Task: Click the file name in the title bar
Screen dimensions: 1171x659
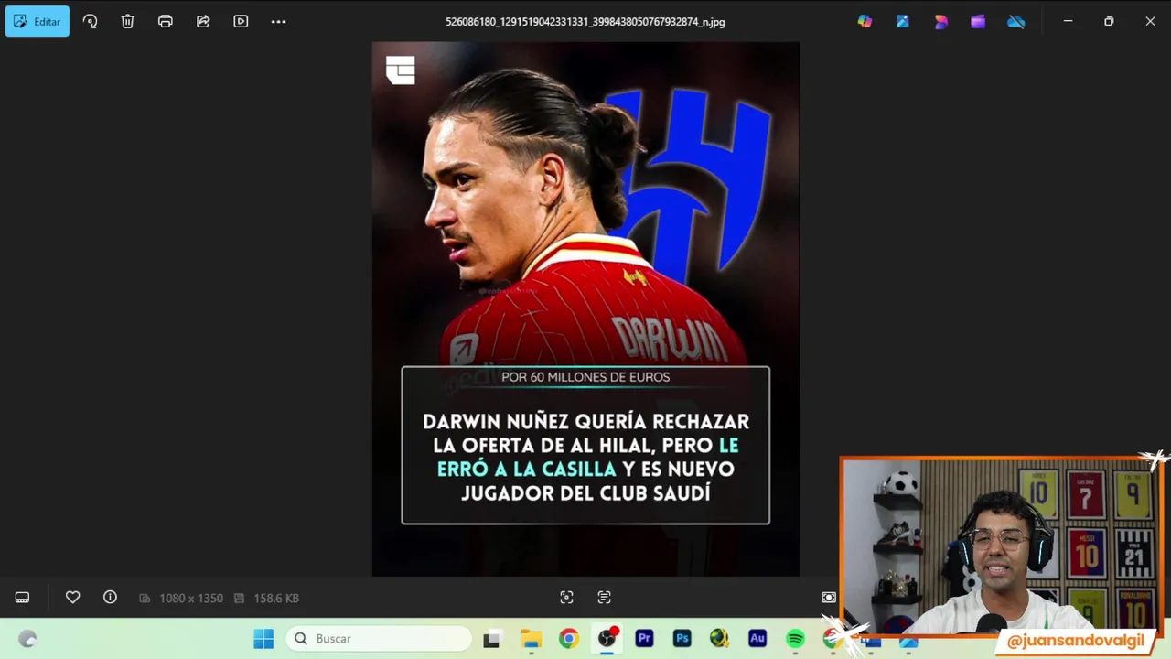Action: [x=585, y=21]
